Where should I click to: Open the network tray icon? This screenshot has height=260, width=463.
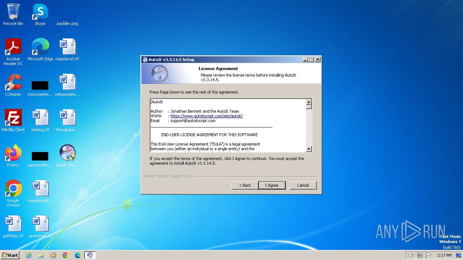point(420,255)
